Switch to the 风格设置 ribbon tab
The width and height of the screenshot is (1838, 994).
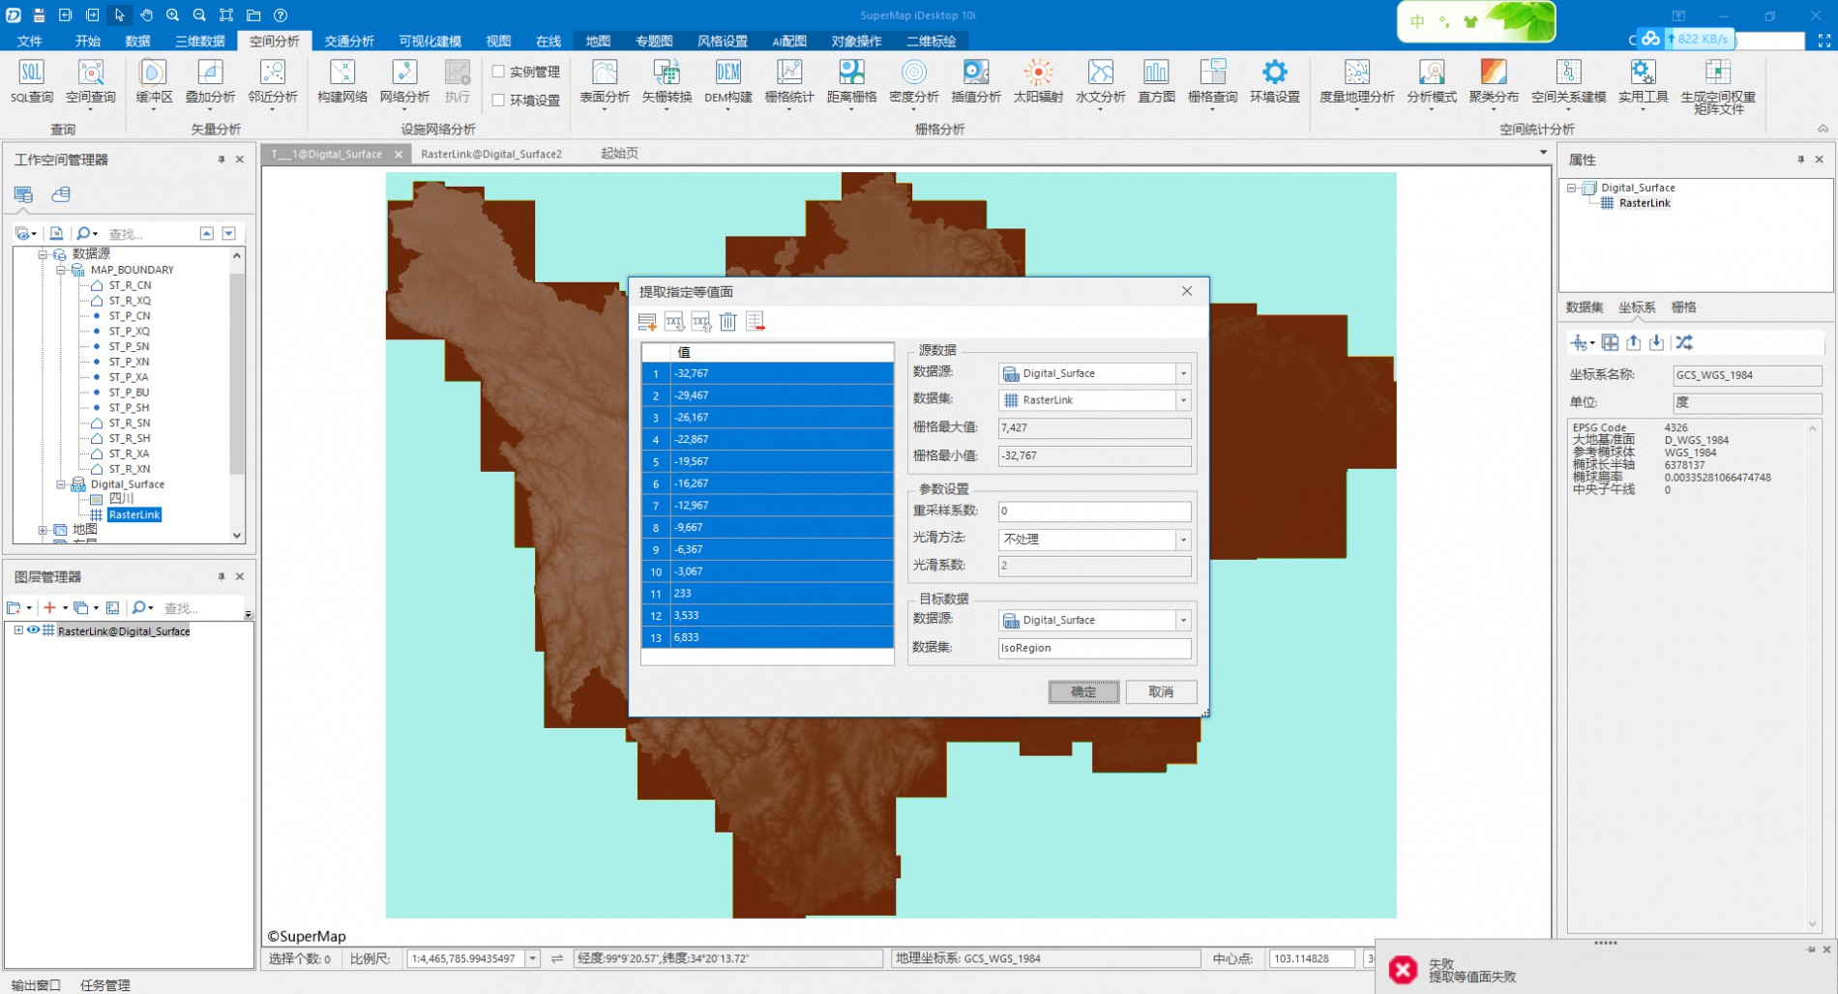pos(723,41)
